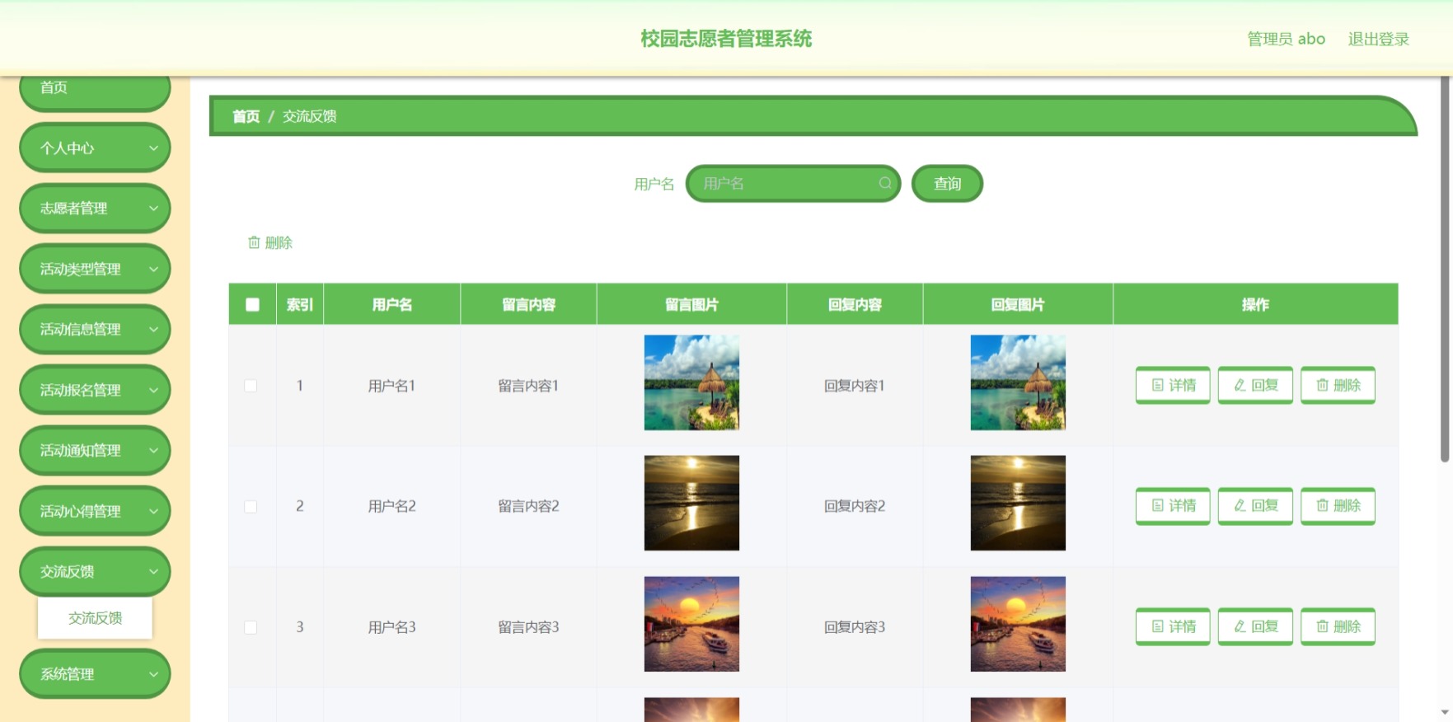
Task: Expand 活动报名管理 chevron in sidebar
Action: point(153,390)
